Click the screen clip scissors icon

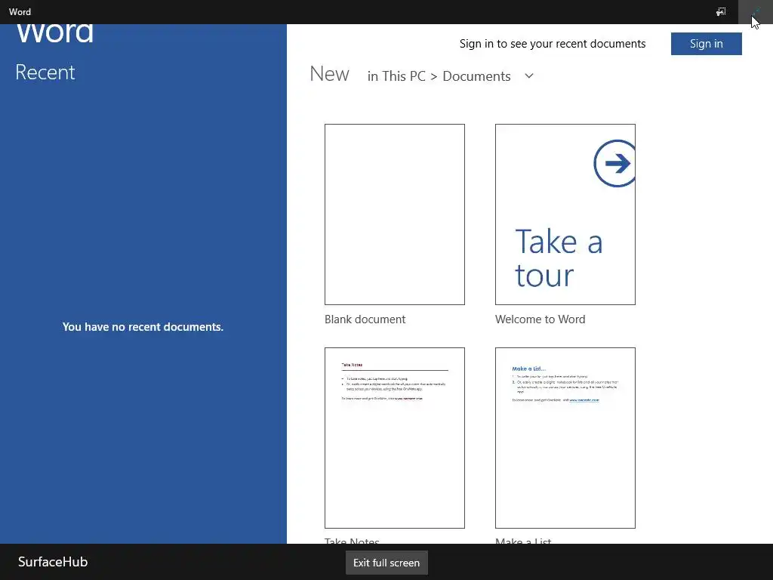point(721,11)
